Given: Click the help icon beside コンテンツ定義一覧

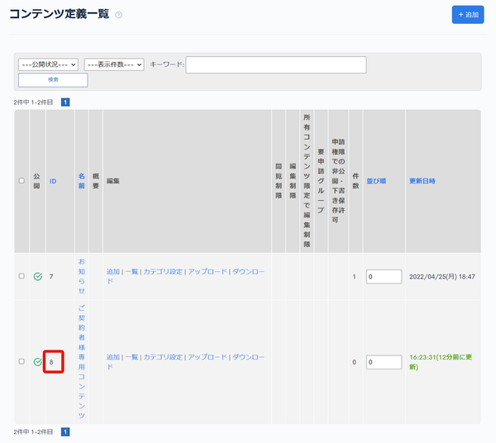Looking at the screenshot, I should pos(118,15).
